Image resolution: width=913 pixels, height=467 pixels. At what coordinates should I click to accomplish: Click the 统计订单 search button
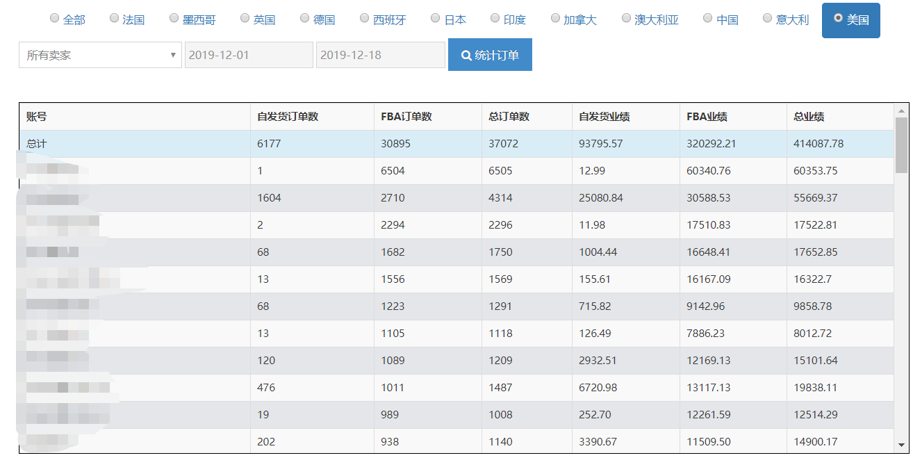(x=490, y=55)
